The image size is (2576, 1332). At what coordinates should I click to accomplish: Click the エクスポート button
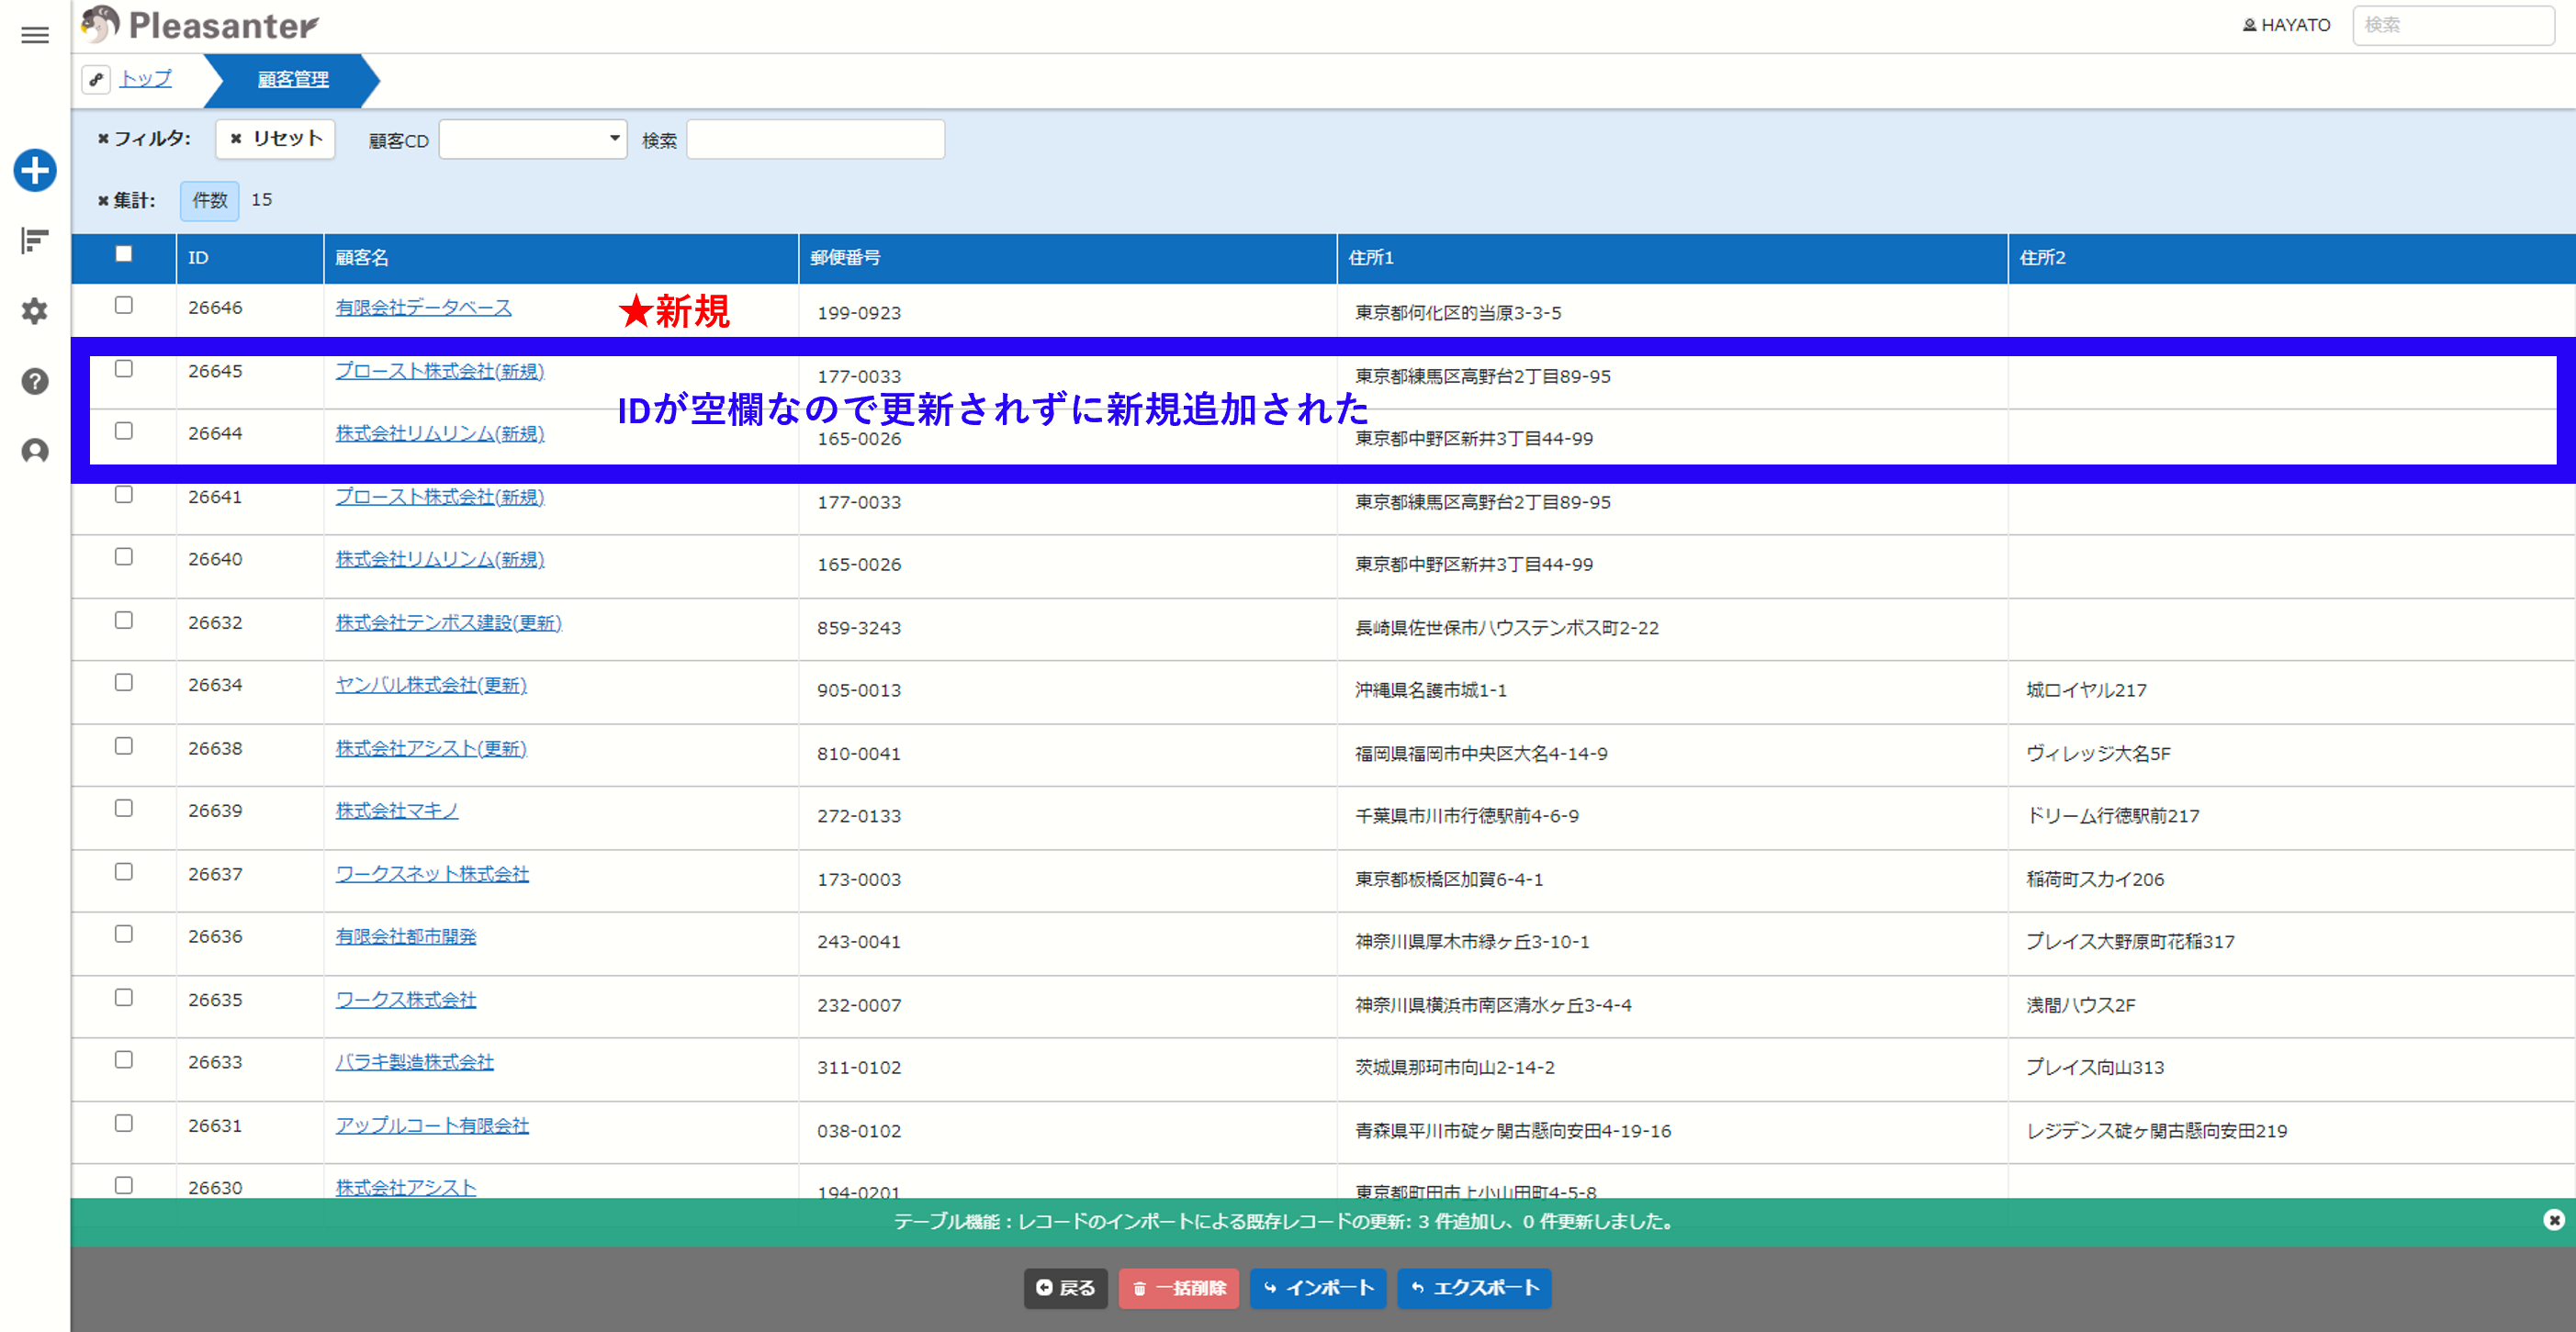(x=1474, y=1287)
